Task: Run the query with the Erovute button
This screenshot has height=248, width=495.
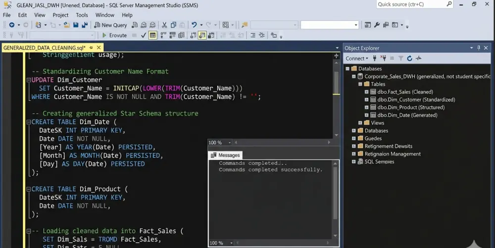Action: [114, 35]
